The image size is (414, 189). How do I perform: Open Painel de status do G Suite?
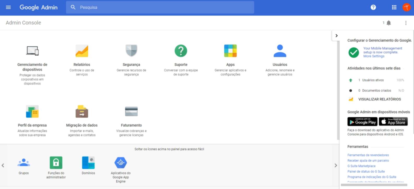click(366, 172)
